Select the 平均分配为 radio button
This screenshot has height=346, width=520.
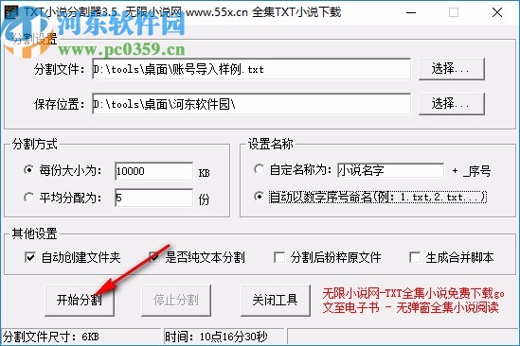coord(28,198)
